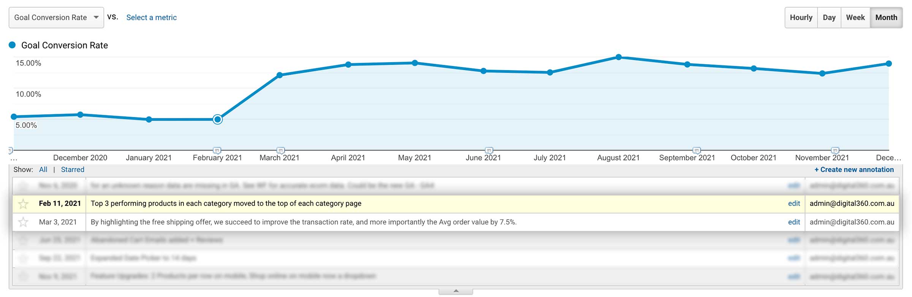Switch to the Week view
The width and height of the screenshot is (912, 297).
point(855,17)
